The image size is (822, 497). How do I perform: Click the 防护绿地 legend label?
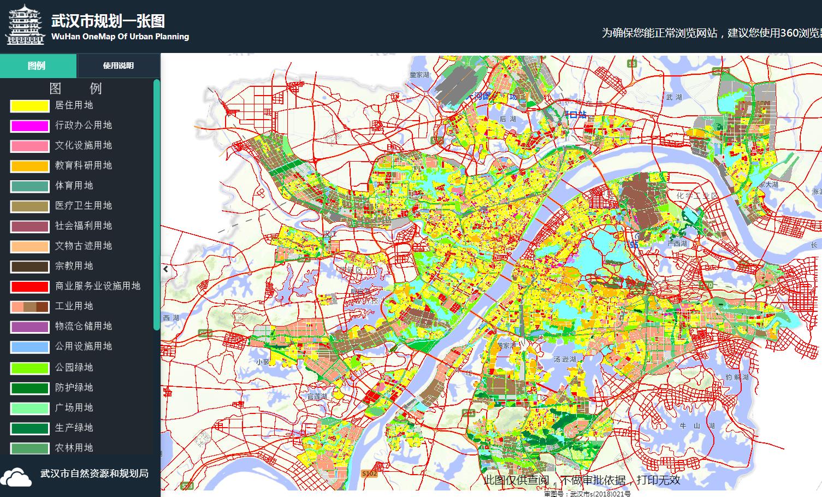tap(74, 388)
